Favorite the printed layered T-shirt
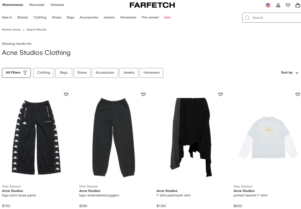This screenshot has height=209, width=301. point(298,94)
